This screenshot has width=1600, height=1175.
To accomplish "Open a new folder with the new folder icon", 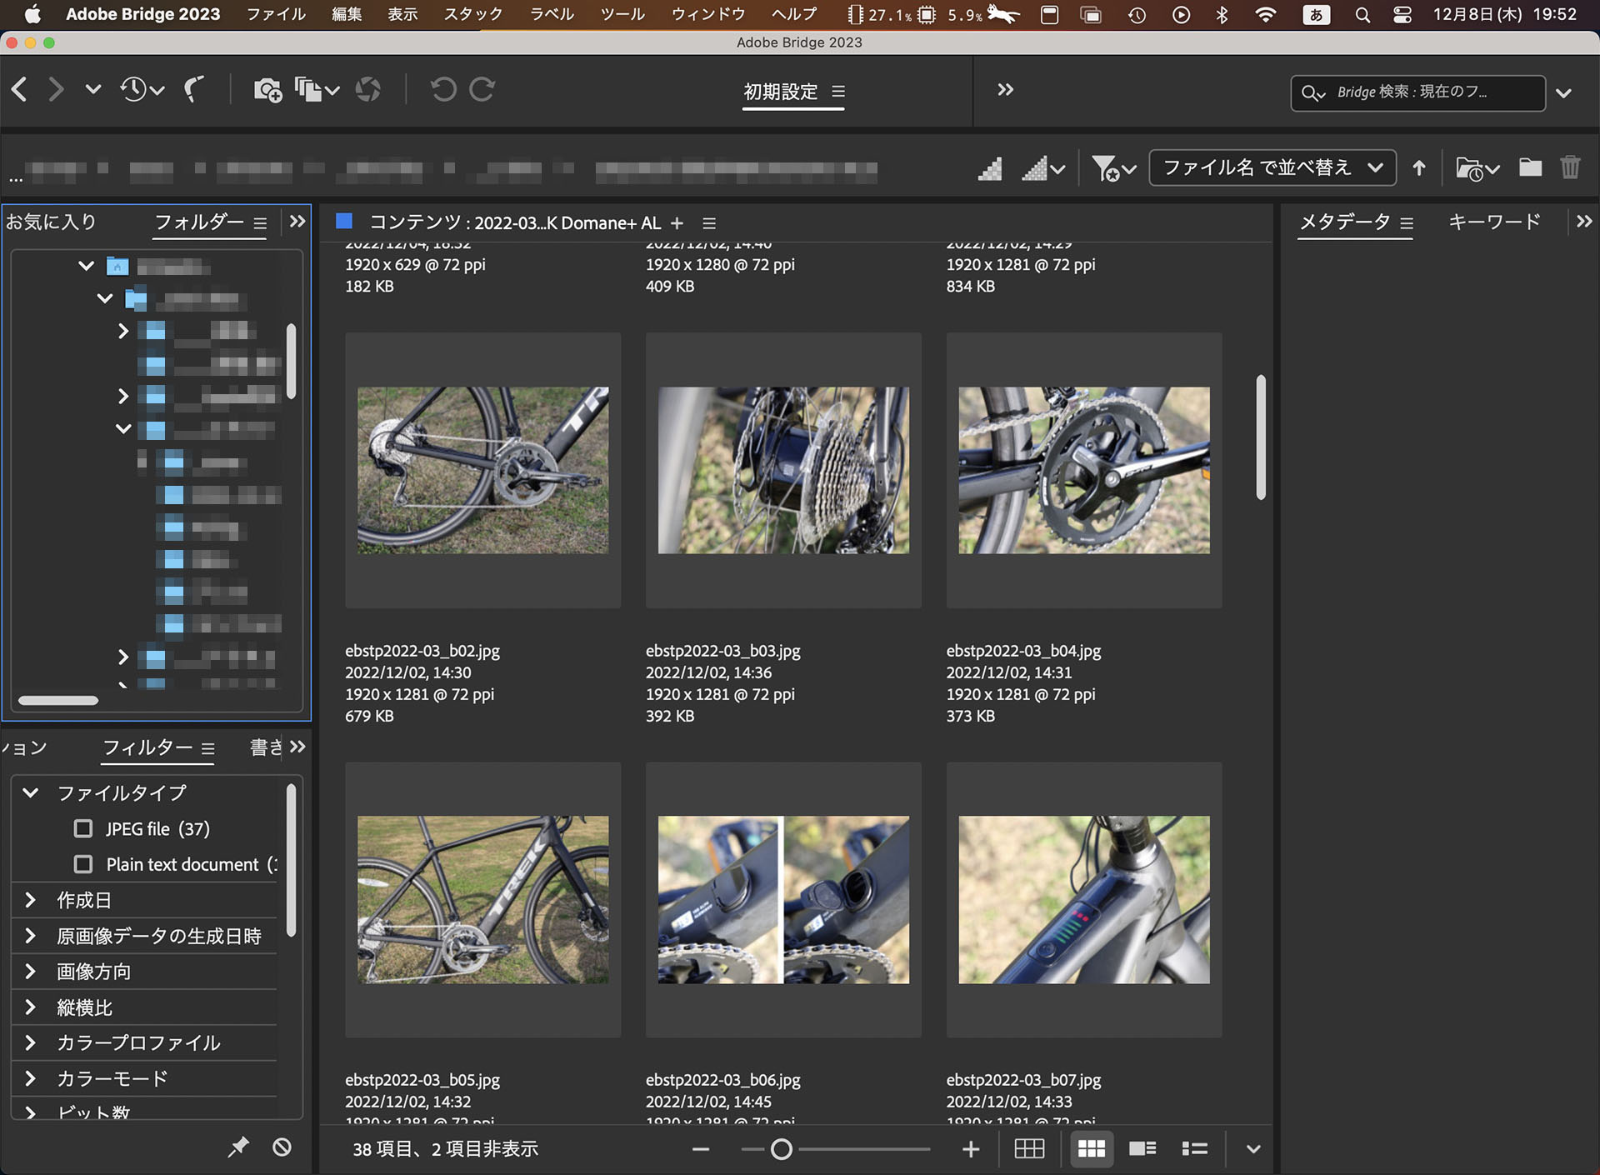I will click(1530, 167).
